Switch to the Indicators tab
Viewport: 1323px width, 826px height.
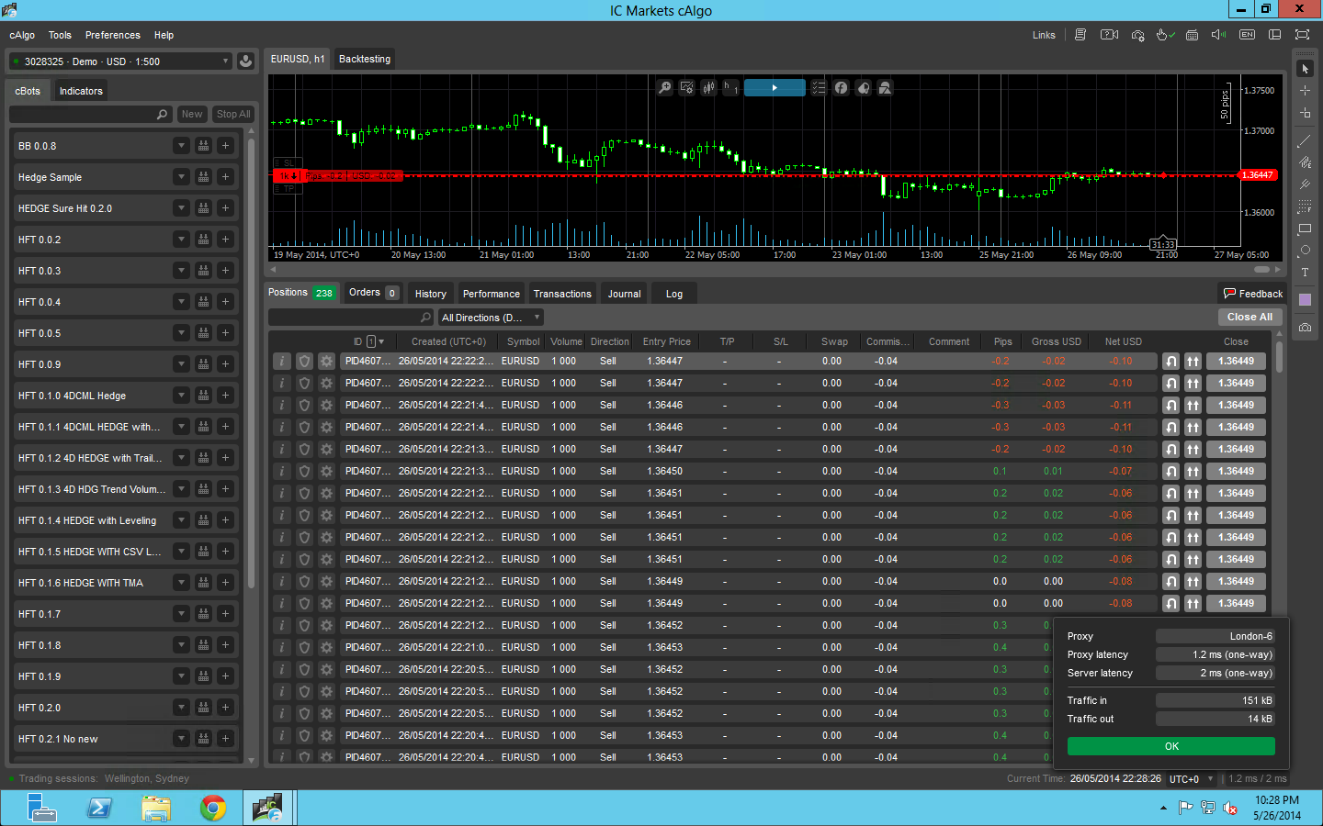(x=81, y=91)
